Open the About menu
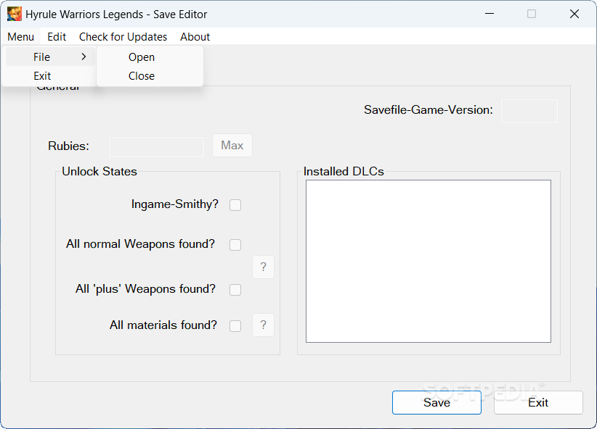The width and height of the screenshot is (597, 429). (195, 37)
